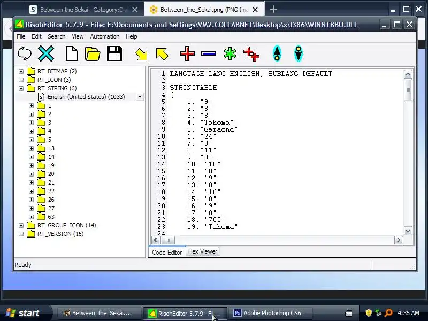428x321 pixels.
Task: Add resource with red plus icon
Action: click(187, 53)
